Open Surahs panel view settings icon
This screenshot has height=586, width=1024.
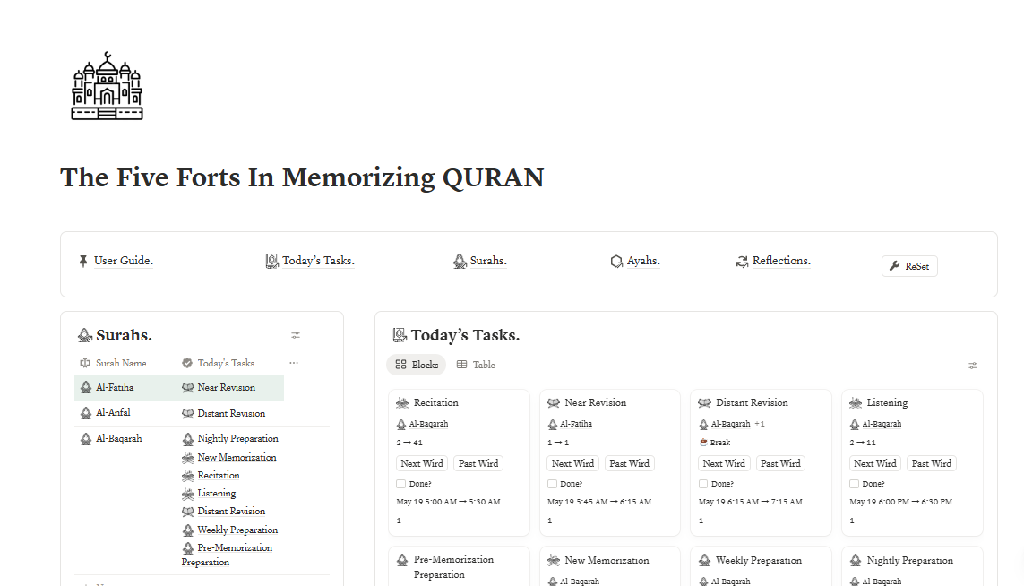(296, 335)
